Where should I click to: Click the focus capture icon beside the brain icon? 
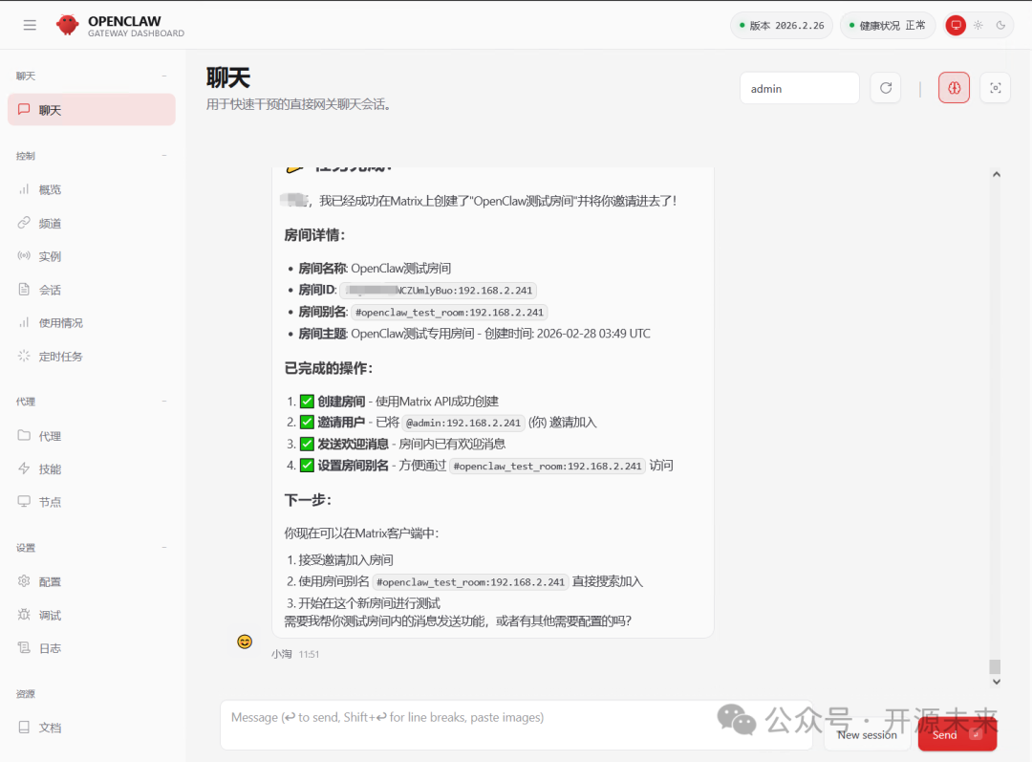pyautogui.click(x=995, y=87)
